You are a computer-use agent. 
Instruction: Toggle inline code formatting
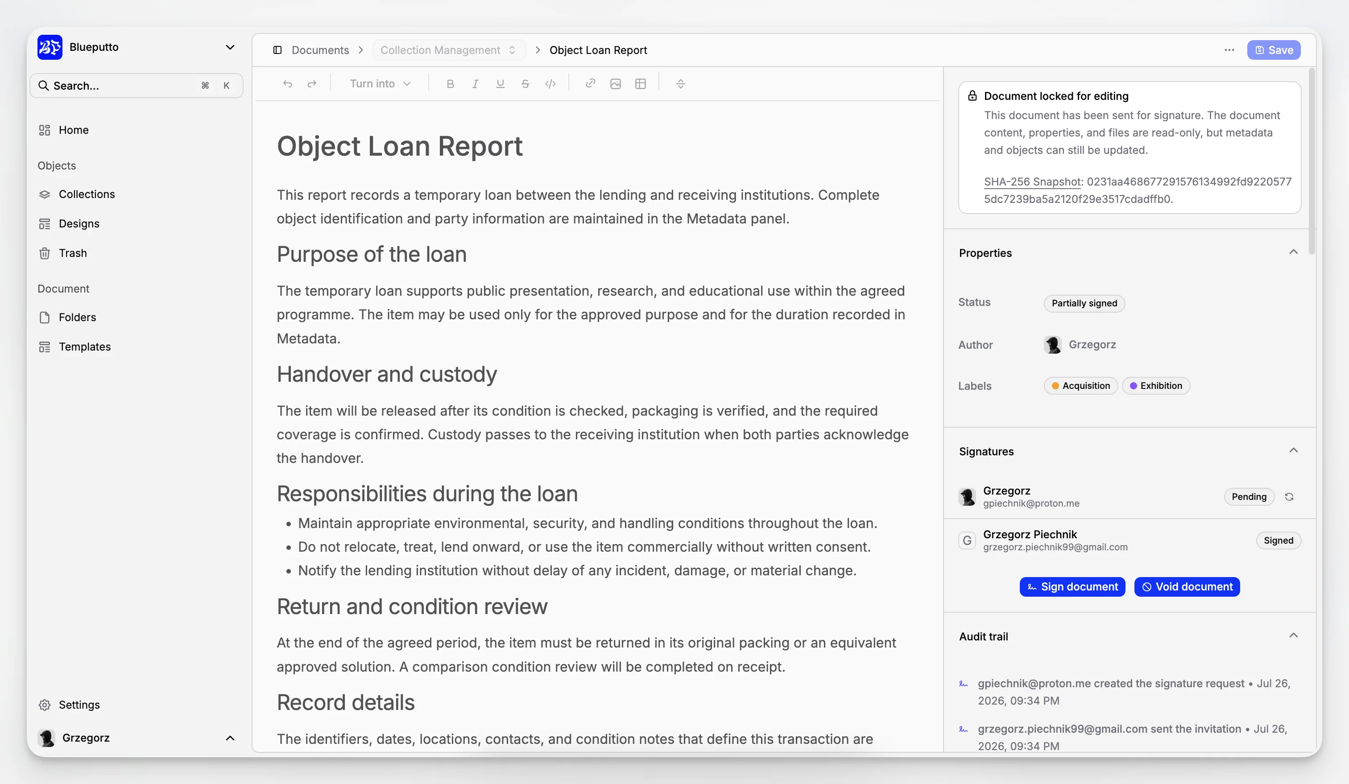pos(550,84)
